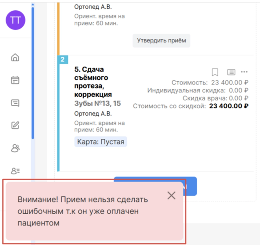Click the TT user avatar
Viewport: 260px width, 245px height.
tap(15, 20)
